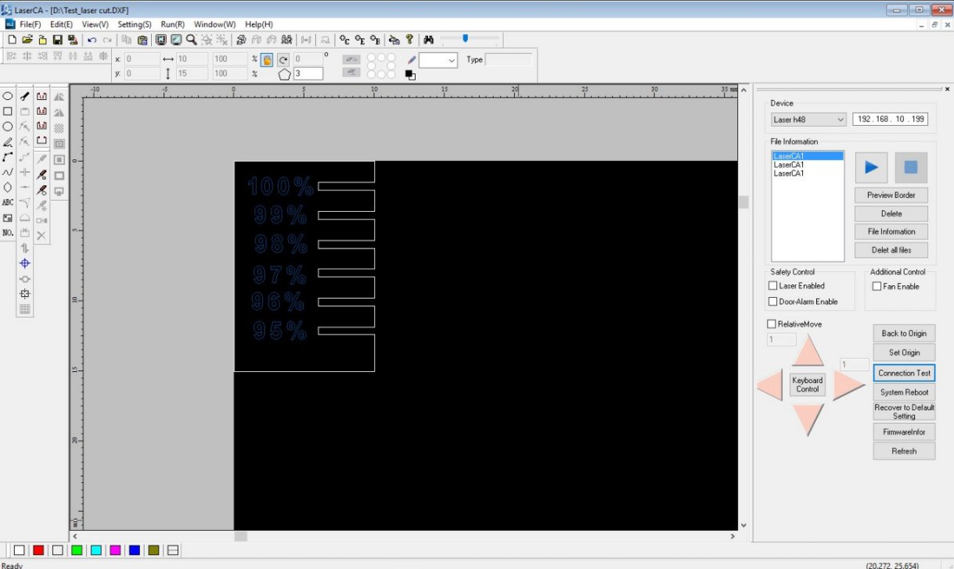Click the File Information button
This screenshot has width=954, height=569.
tap(891, 231)
